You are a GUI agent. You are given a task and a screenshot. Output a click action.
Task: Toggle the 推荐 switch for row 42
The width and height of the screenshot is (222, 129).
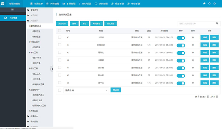coord(181,61)
